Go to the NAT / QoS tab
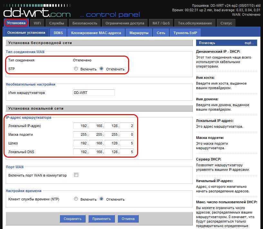This screenshot has width=263, height=229. (161, 23)
